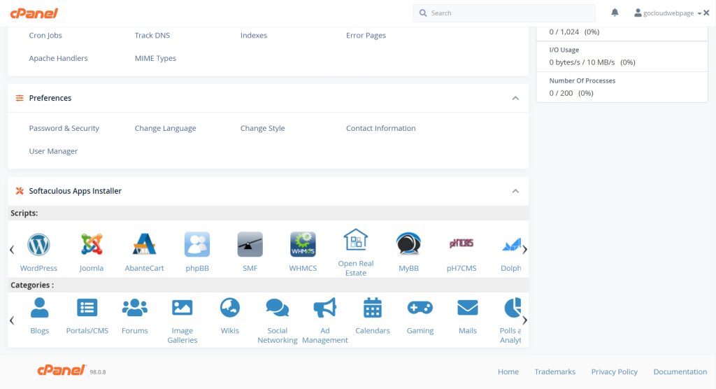
Task: Open the WHMCS script icon
Action: click(303, 244)
